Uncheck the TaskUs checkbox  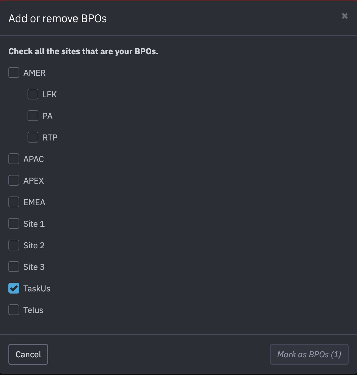pos(14,288)
